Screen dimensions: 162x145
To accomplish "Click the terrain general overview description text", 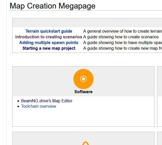I will [x=122, y=31].
